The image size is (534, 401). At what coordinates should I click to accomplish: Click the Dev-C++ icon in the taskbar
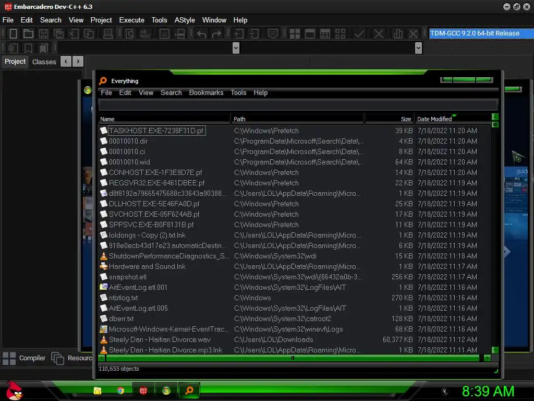pyautogui.click(x=143, y=390)
